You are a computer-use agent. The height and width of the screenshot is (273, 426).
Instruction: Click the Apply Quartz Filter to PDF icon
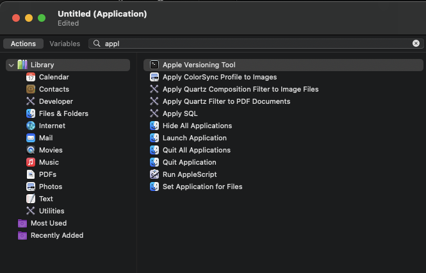[x=154, y=101]
